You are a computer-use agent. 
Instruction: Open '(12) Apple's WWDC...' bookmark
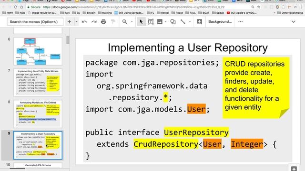point(242,13)
